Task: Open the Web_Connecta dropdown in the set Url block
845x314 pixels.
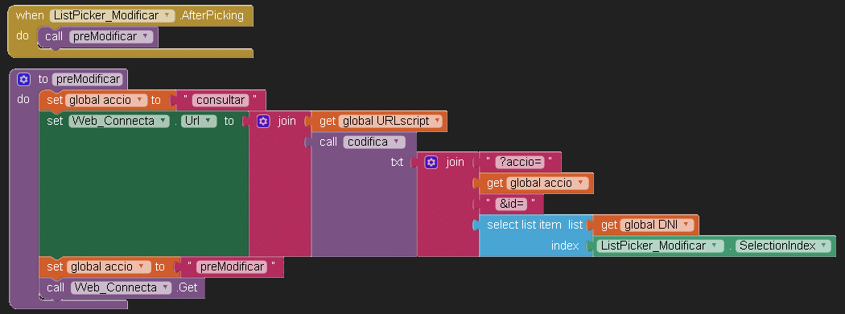Action: point(163,122)
